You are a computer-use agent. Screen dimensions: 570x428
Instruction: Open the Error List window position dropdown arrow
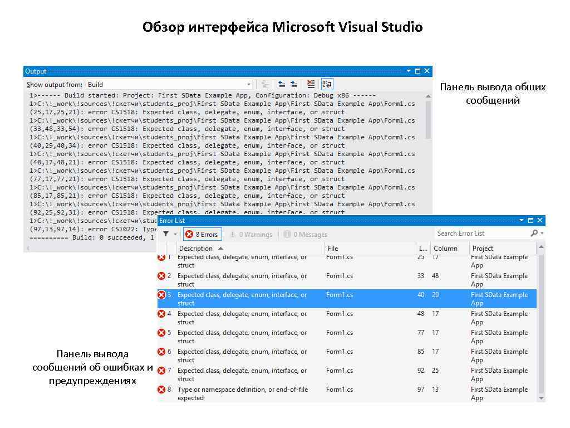pos(522,221)
